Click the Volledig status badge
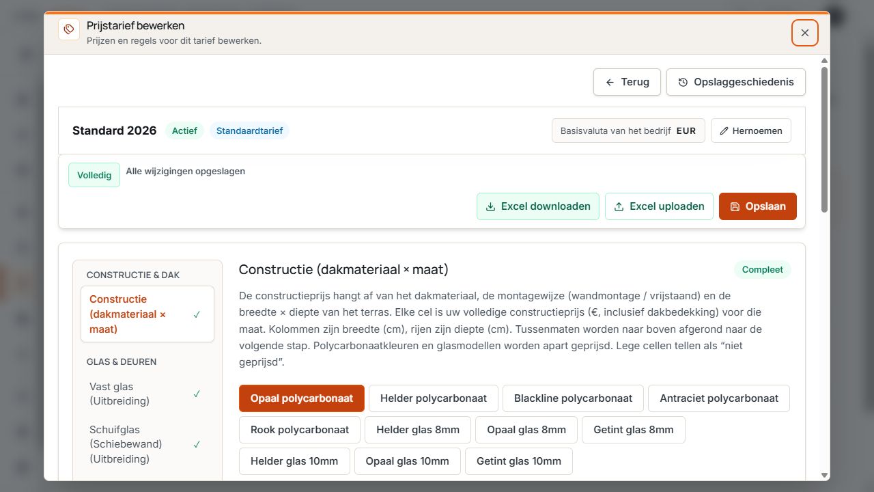 click(x=94, y=175)
